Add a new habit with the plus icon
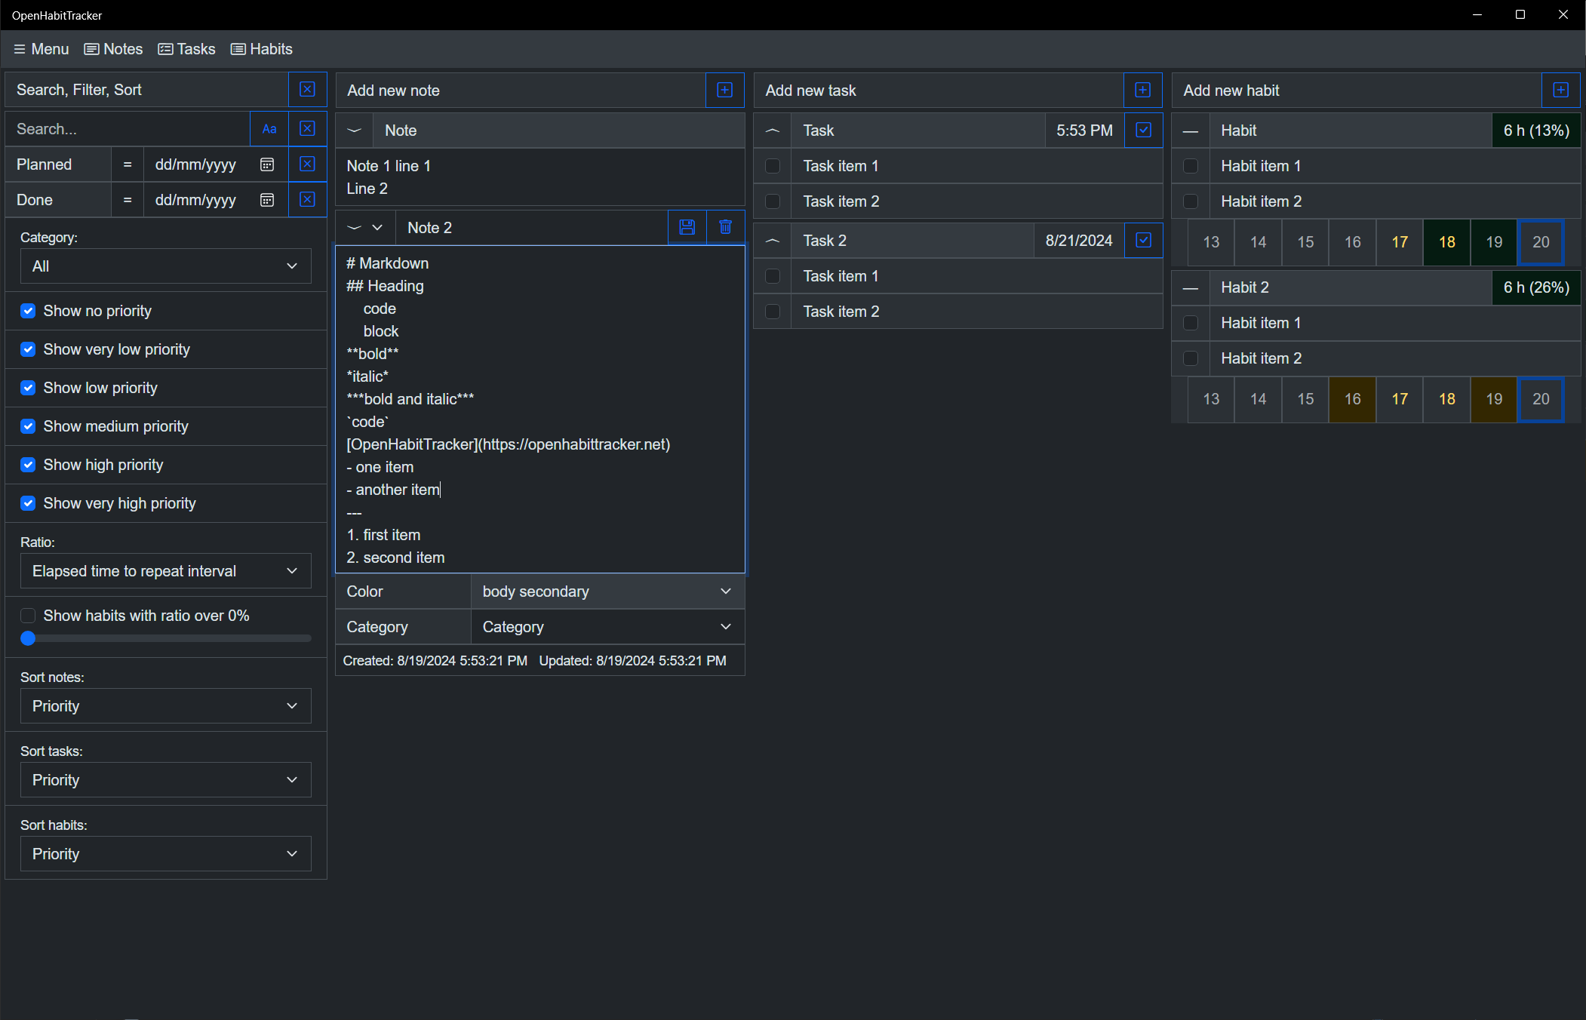1586x1020 pixels. point(1561,90)
